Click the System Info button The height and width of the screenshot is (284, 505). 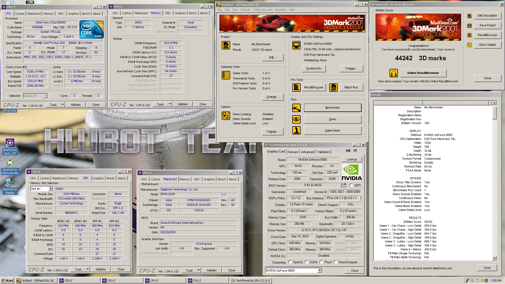[314, 68]
